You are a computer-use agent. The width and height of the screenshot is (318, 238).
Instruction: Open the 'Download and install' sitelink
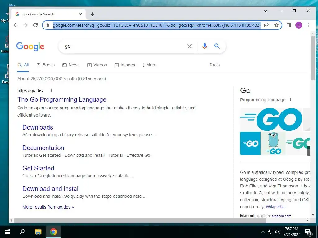pos(51,189)
